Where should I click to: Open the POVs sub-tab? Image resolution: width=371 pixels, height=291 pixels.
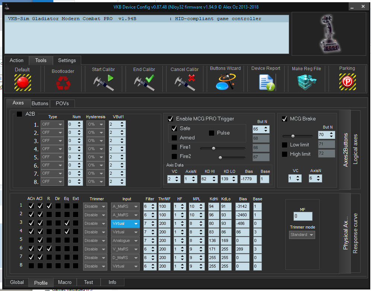[x=62, y=103]
